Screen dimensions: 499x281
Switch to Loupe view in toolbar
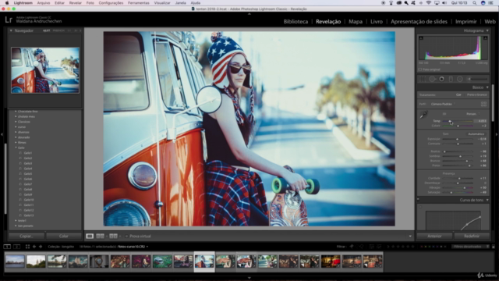click(x=90, y=236)
